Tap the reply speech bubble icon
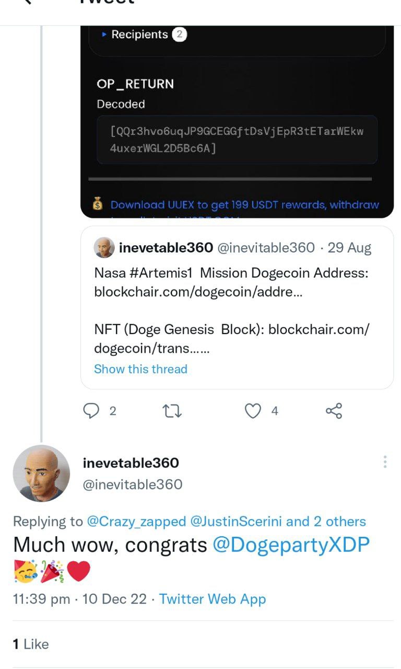 point(91,411)
